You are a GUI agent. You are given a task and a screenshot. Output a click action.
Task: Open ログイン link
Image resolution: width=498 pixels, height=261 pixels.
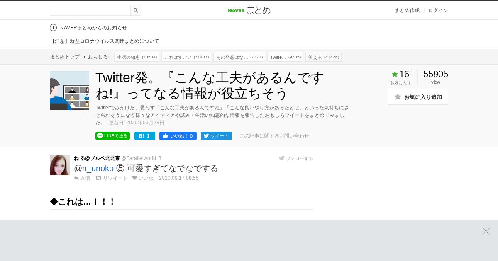coord(438,10)
